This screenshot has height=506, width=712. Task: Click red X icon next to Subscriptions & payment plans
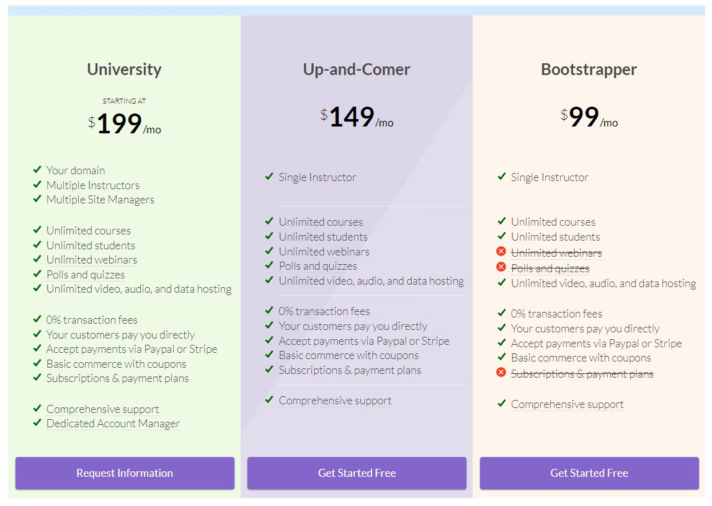501,373
